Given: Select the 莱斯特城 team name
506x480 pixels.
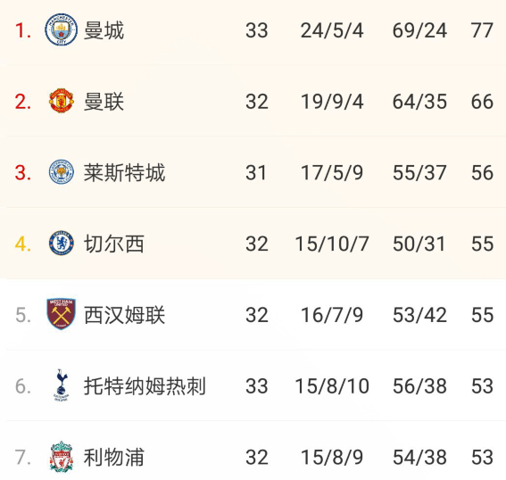Looking at the screenshot, I should (125, 173).
